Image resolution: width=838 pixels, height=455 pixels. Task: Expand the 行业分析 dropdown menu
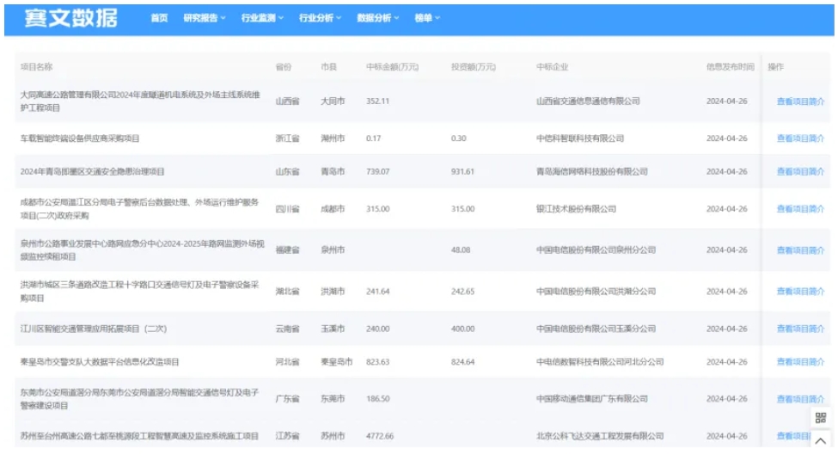coord(320,18)
